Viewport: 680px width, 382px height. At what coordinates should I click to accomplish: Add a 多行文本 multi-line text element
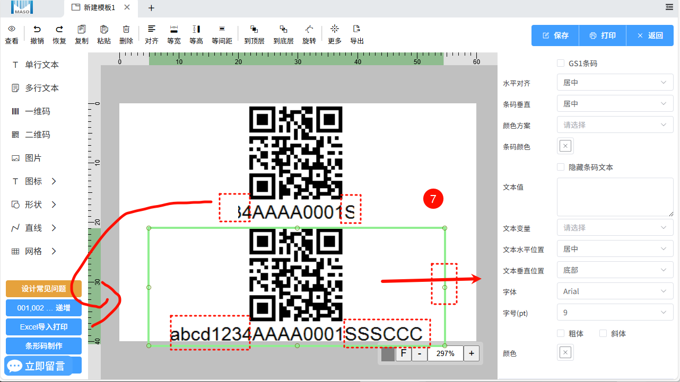tap(36, 88)
